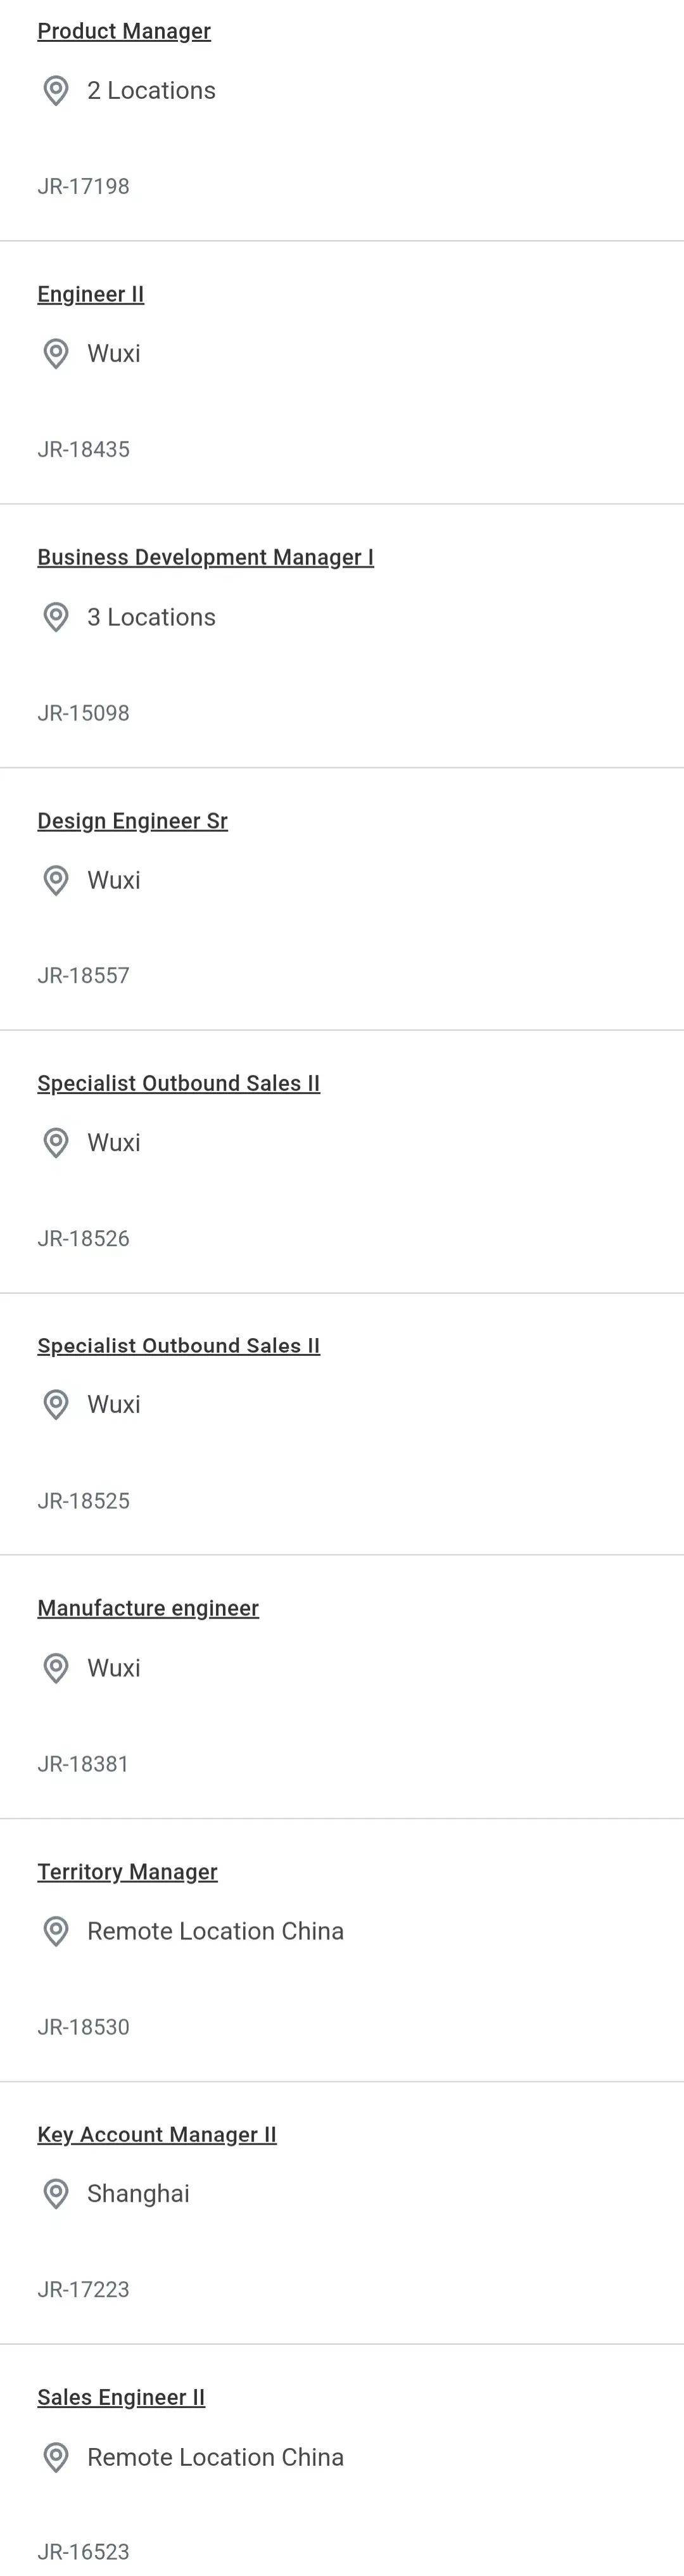The image size is (684, 2576).
Task: Open the Territory Manager job listing
Action: [127, 1872]
